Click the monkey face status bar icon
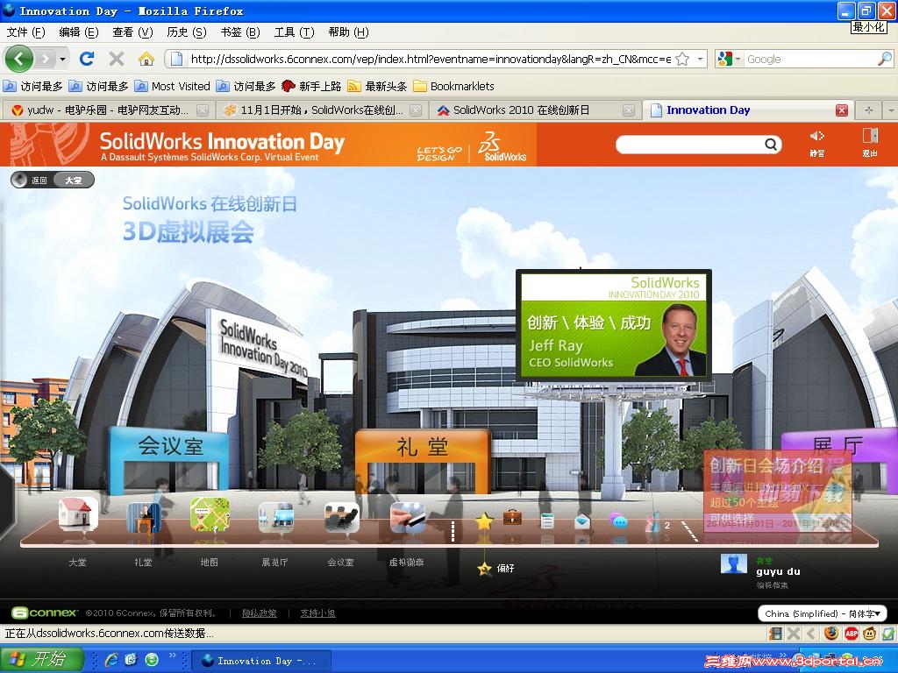This screenshot has height=673, width=898. pos(871,634)
